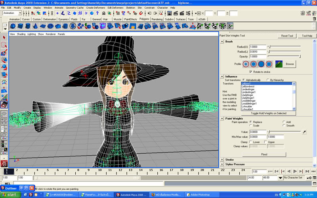Pick the Rotate tool in toolbox

[x=4, y=67]
